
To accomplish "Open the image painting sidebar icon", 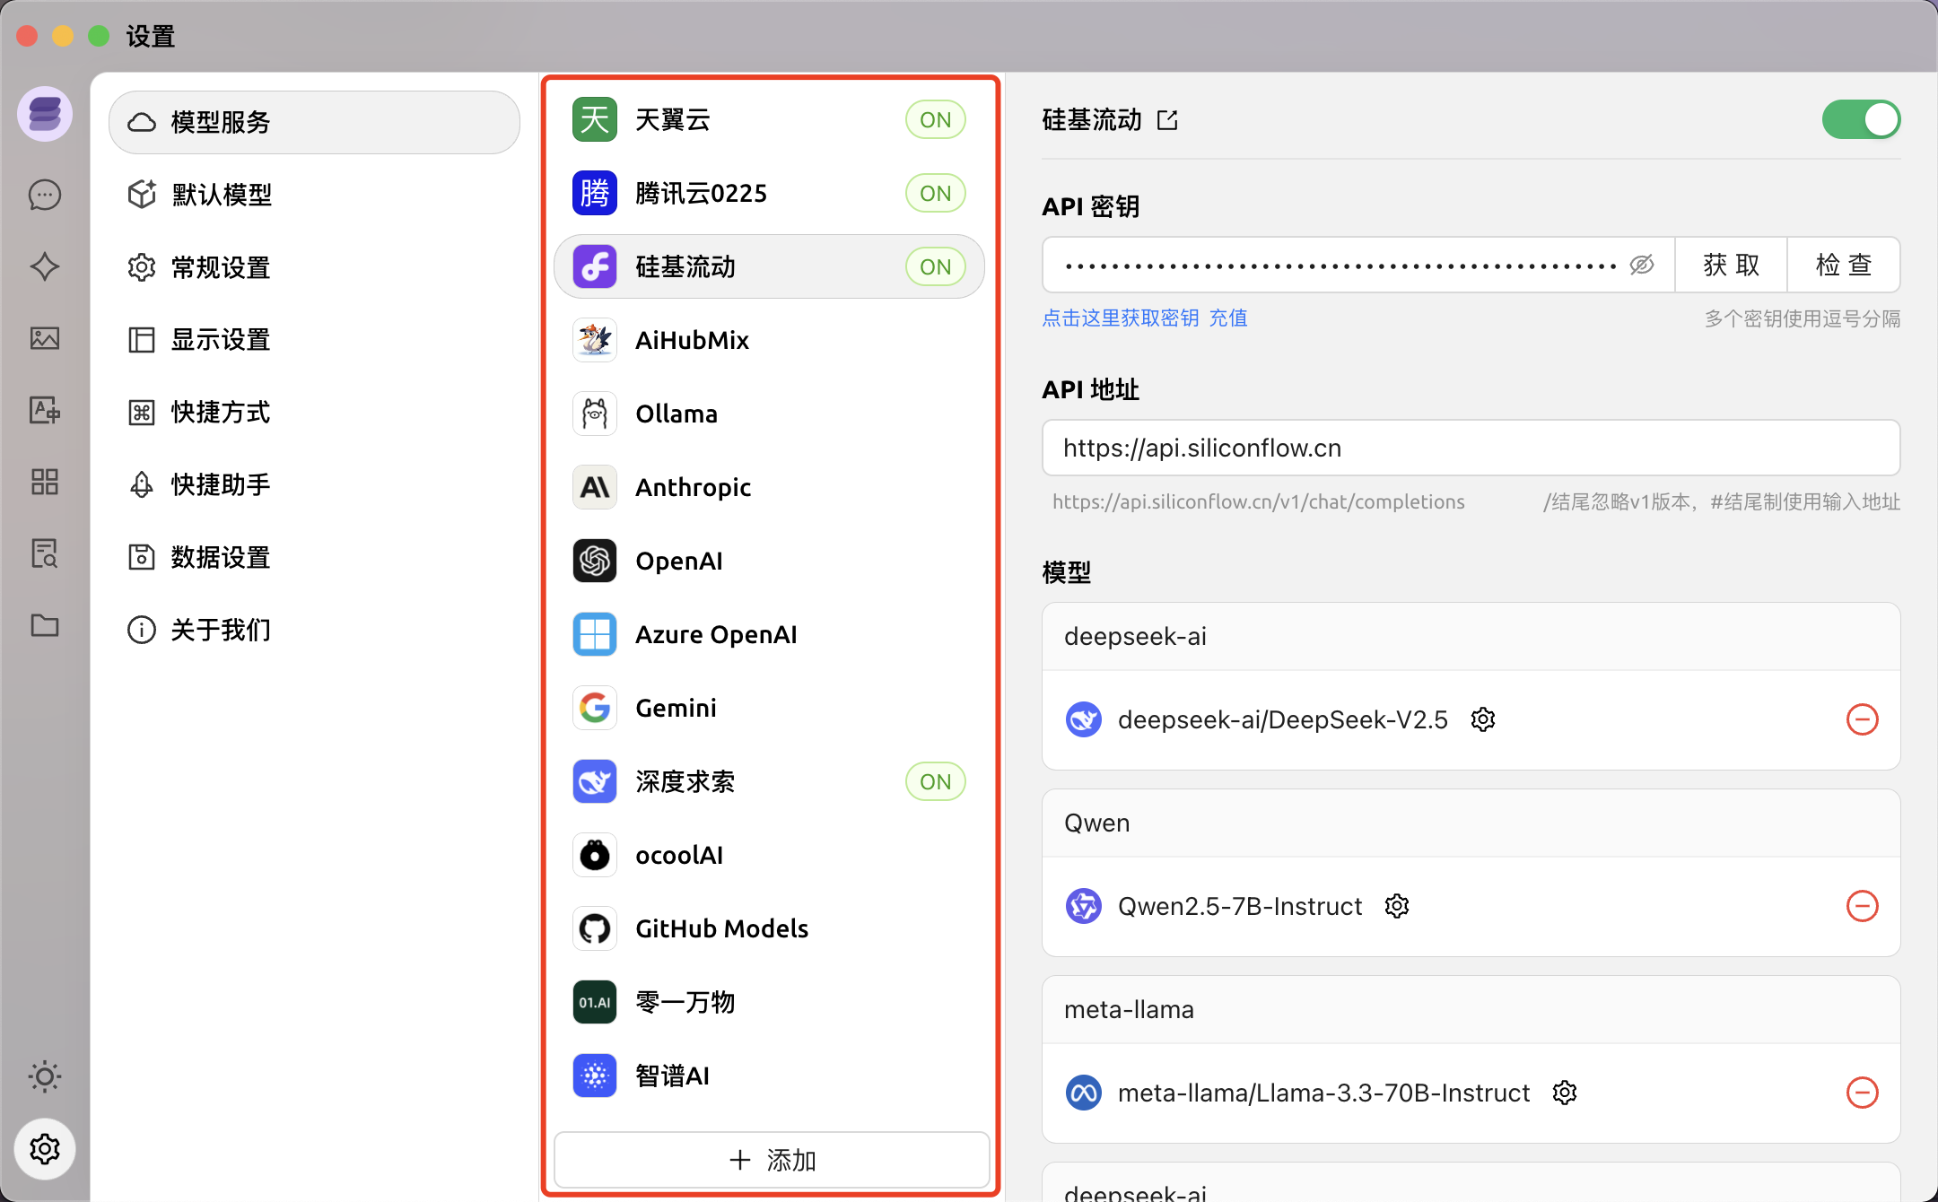I will 44,338.
